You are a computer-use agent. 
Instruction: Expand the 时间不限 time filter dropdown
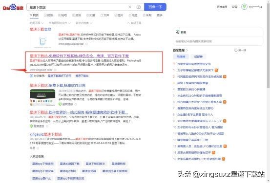(37, 23)
